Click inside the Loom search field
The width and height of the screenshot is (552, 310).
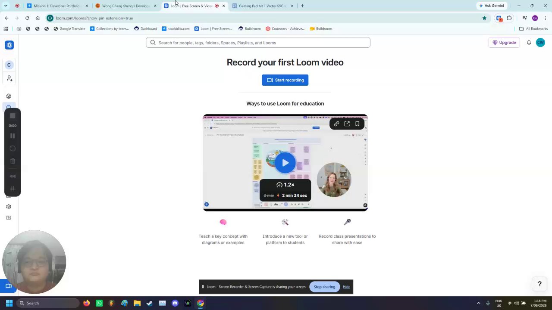coord(258,43)
